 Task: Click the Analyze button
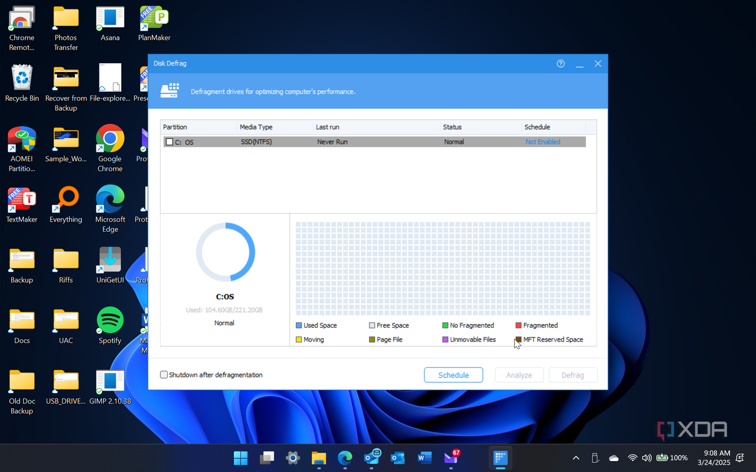coord(519,375)
